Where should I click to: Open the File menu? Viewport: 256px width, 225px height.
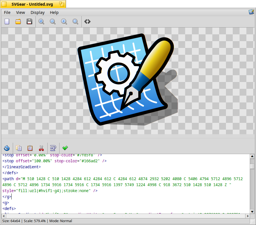click(7, 12)
